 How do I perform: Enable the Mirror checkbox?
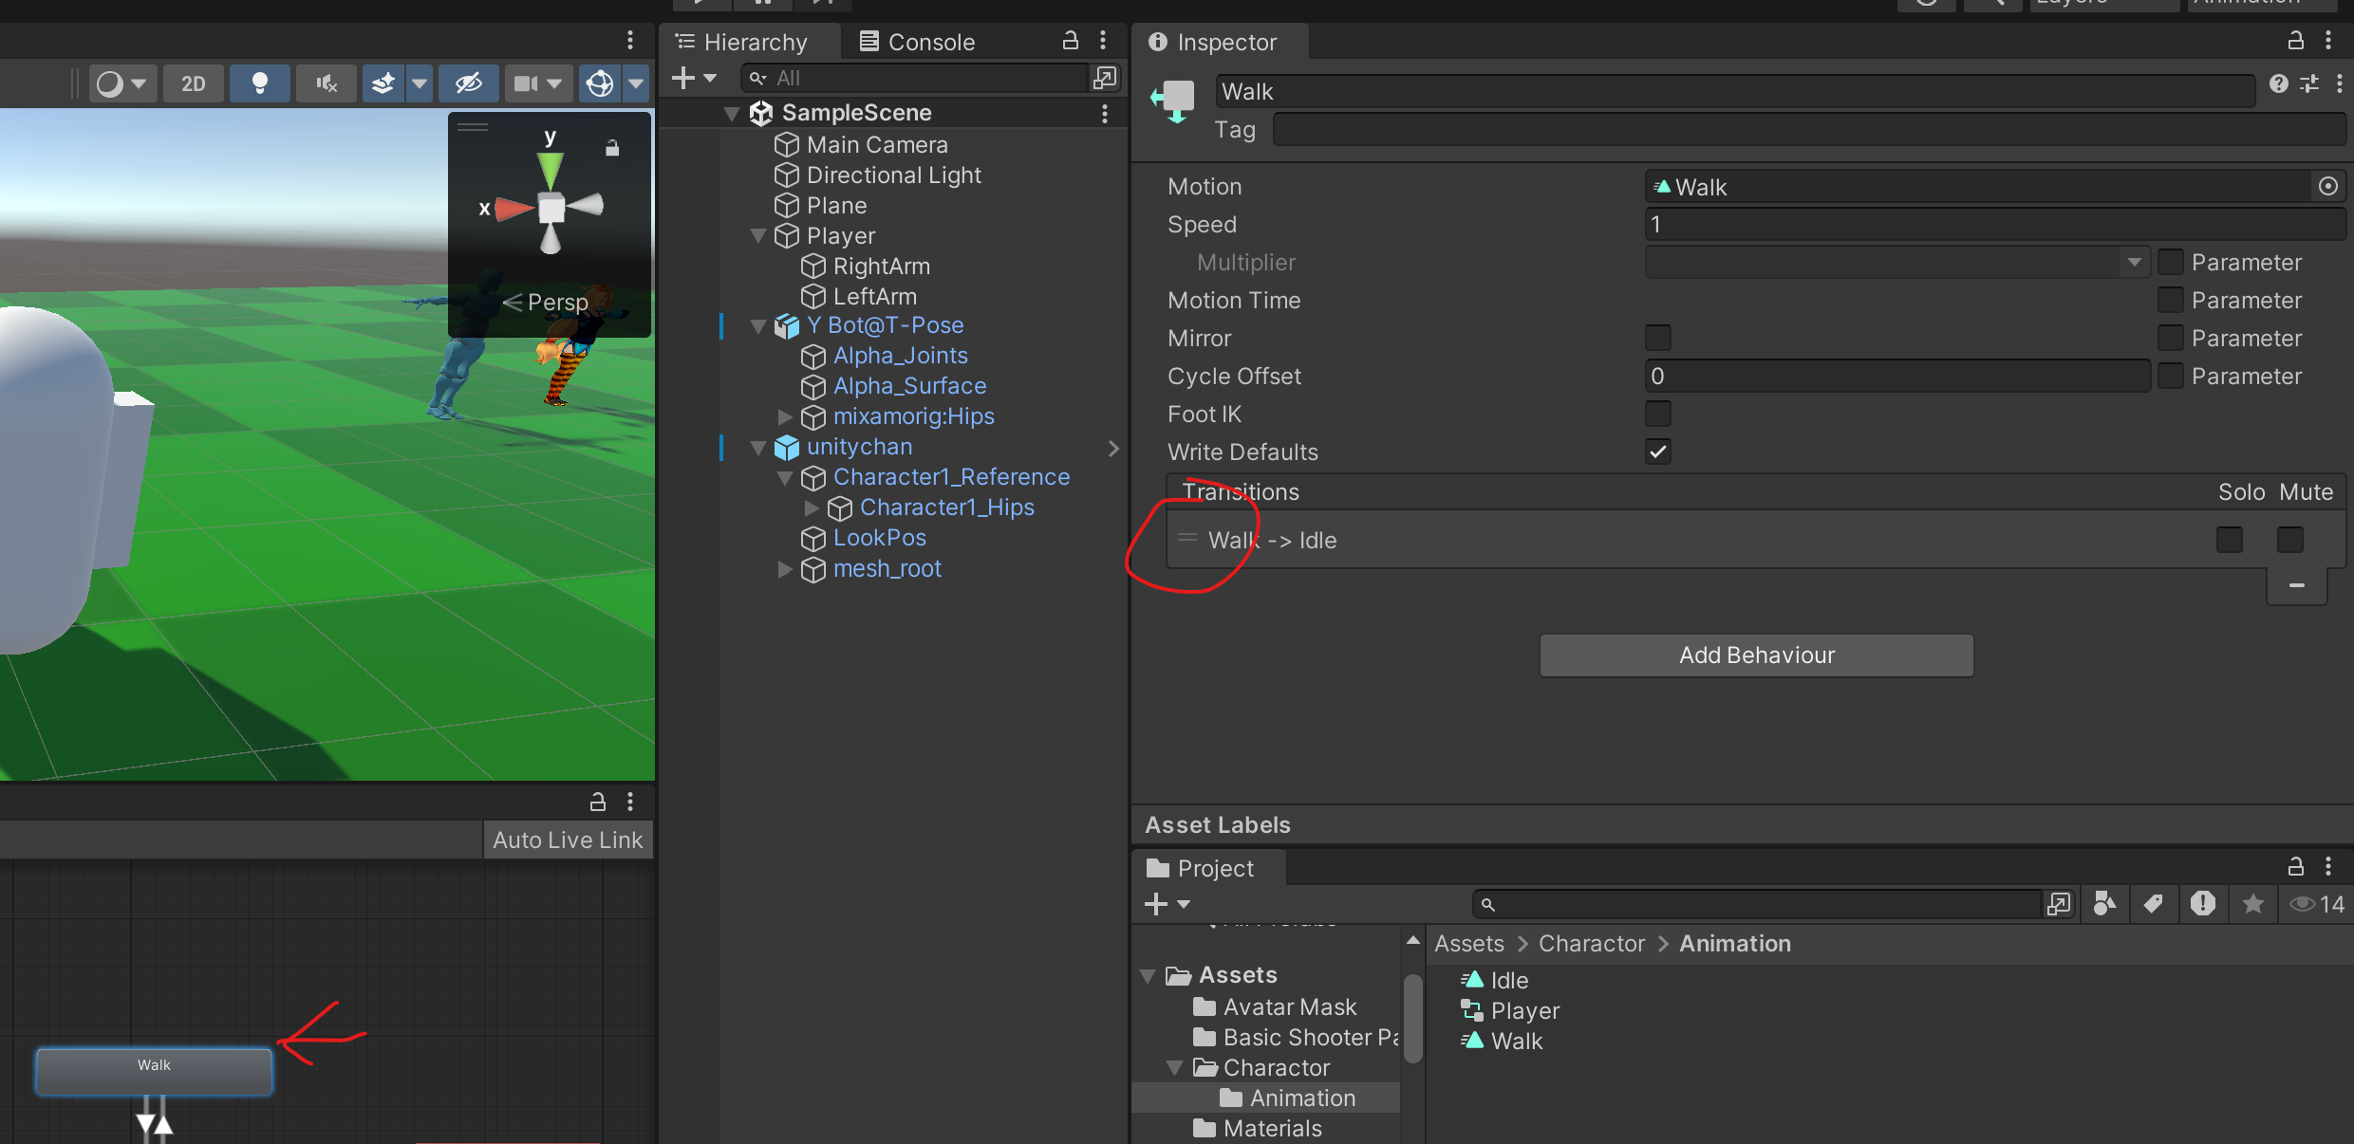click(1657, 338)
